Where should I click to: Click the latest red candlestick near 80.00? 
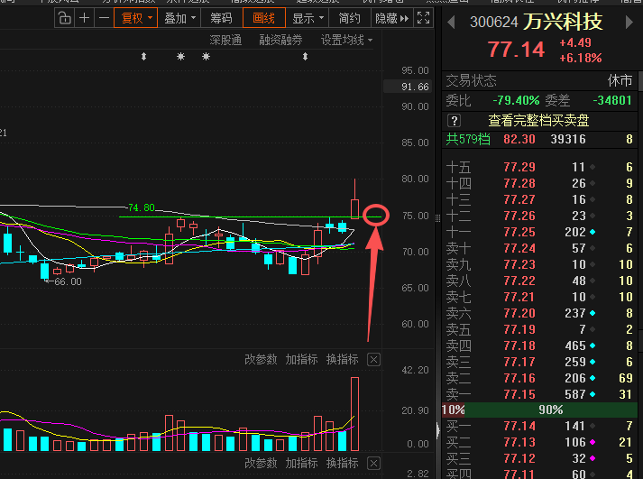pyautogui.click(x=354, y=198)
